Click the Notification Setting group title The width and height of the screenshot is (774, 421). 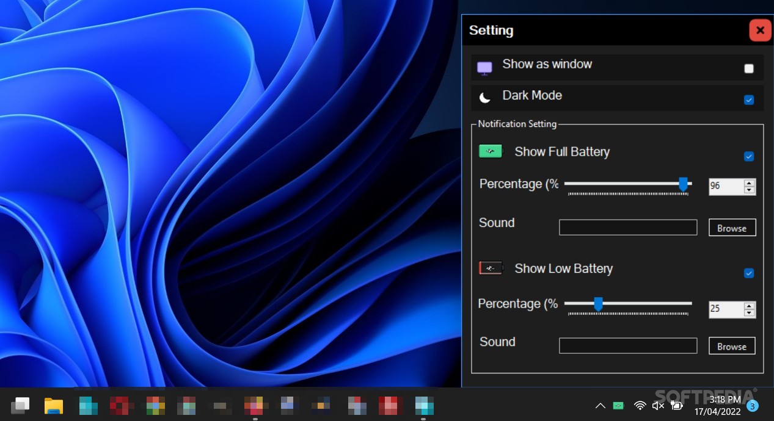pos(517,124)
